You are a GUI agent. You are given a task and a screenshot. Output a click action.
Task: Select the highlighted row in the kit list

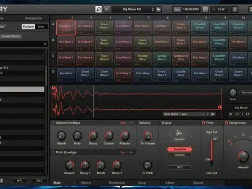[22, 90]
